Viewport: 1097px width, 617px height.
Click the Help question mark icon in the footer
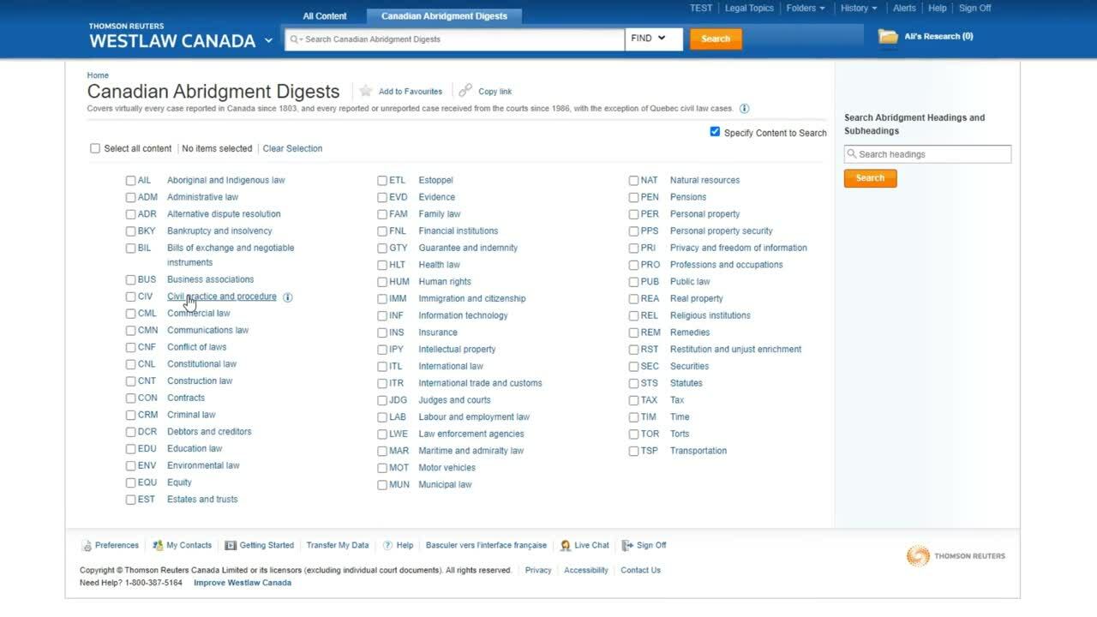tap(387, 546)
